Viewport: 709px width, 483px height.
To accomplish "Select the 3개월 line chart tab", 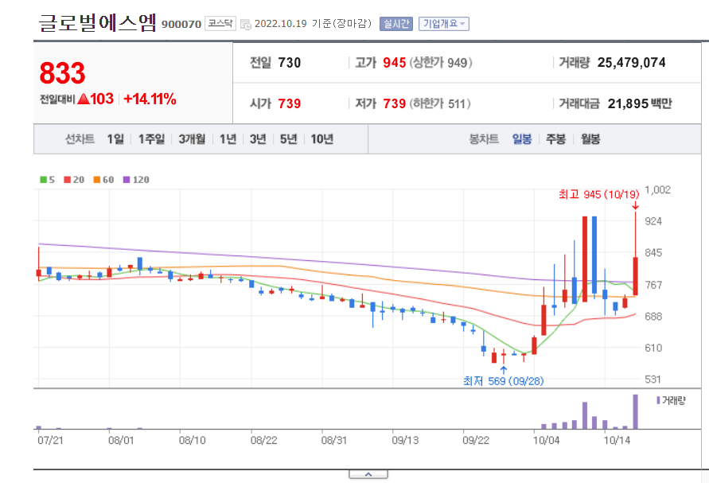I will tap(192, 138).
